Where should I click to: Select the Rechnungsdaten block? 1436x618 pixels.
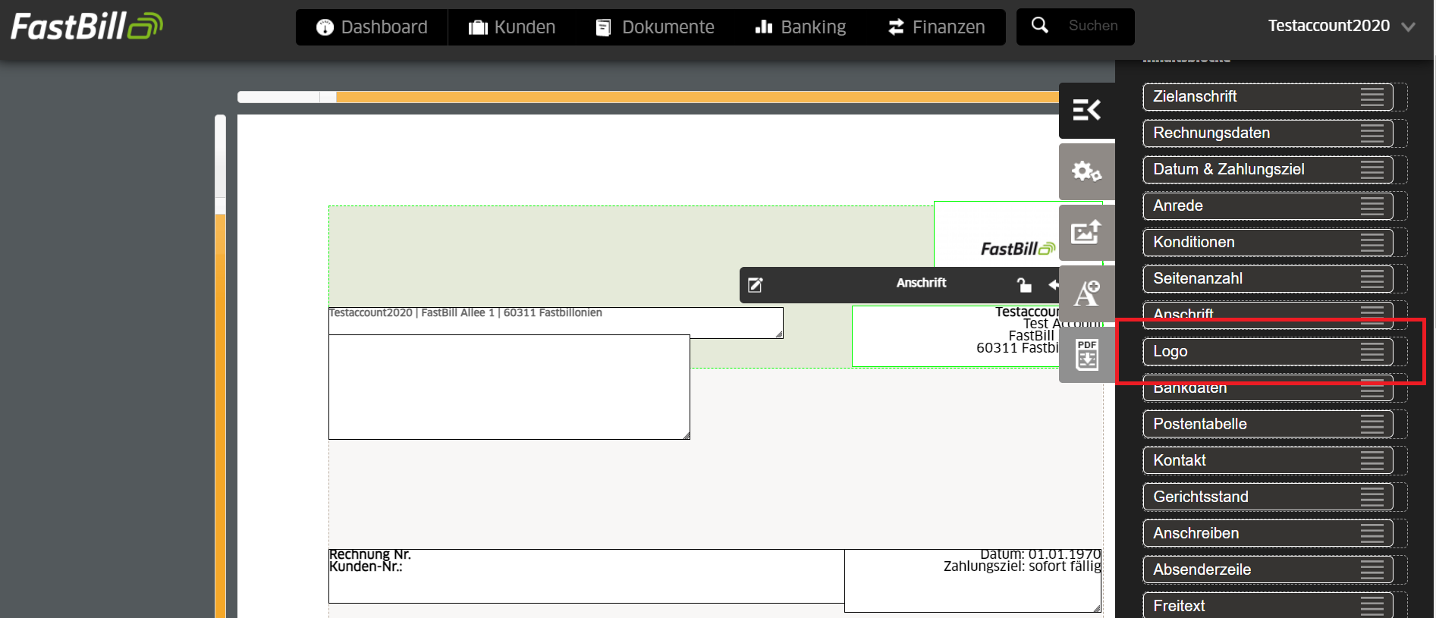pos(1268,133)
